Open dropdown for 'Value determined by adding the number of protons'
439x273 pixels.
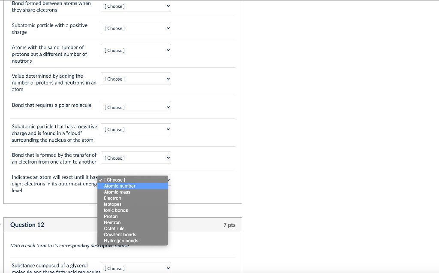tap(136, 79)
